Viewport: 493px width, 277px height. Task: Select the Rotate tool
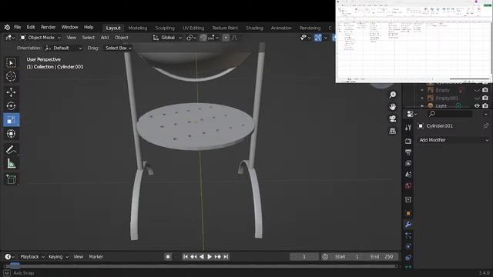coord(11,106)
